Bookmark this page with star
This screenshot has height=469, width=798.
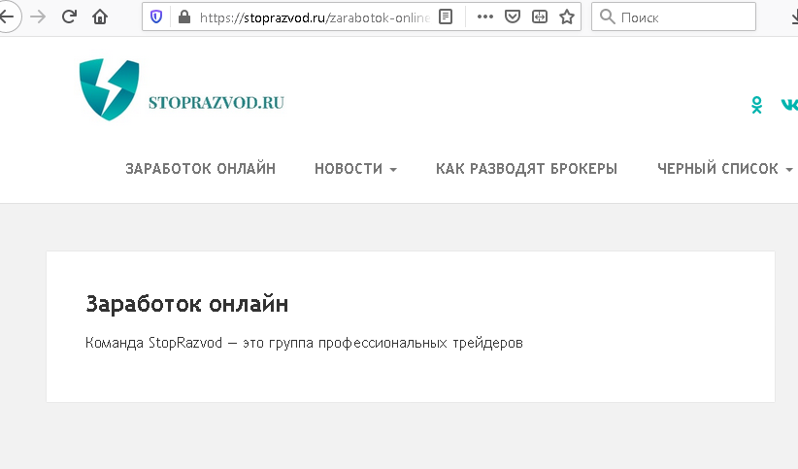coord(567,17)
